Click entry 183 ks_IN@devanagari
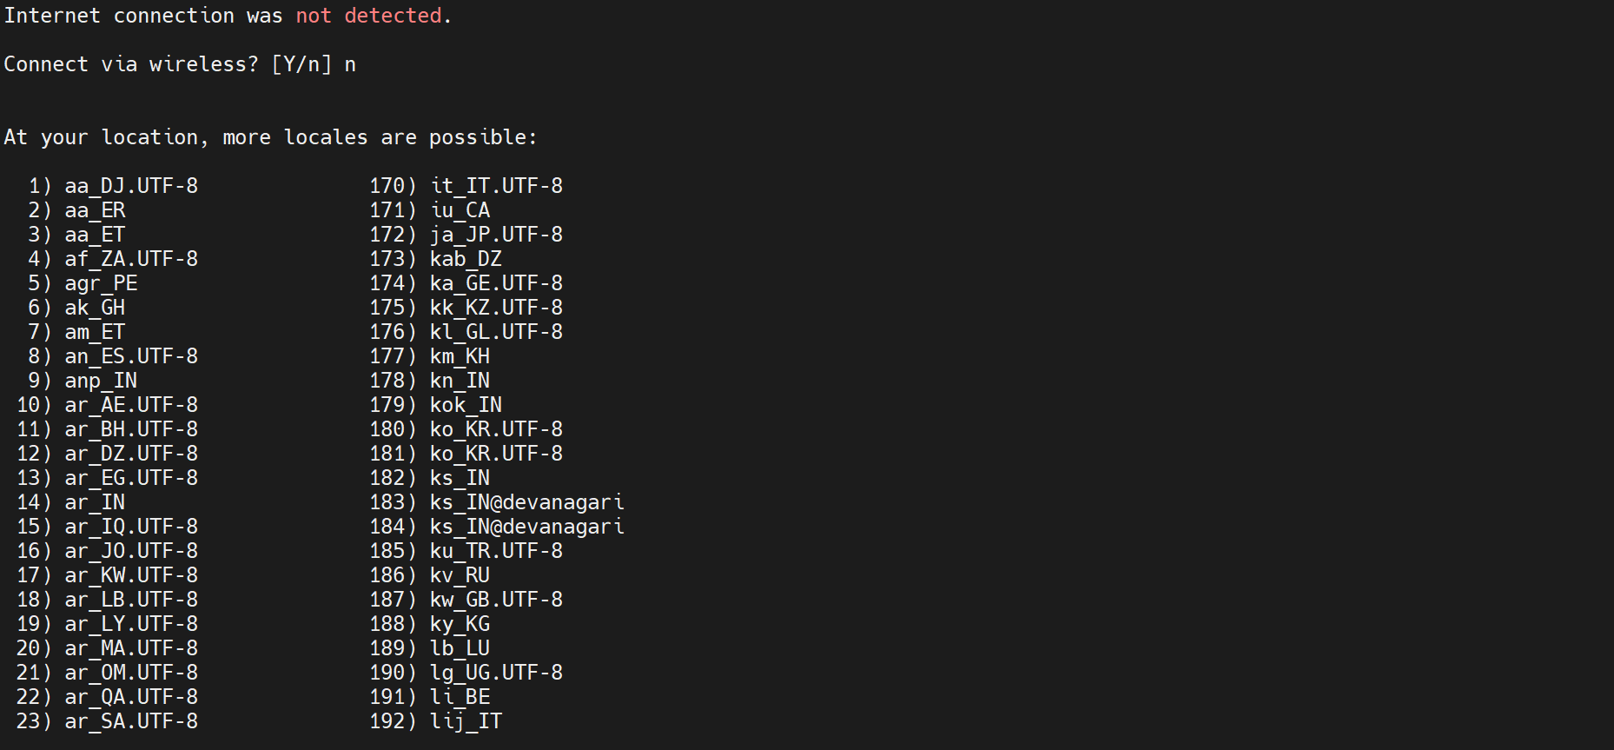The width and height of the screenshot is (1614, 750). 526,502
